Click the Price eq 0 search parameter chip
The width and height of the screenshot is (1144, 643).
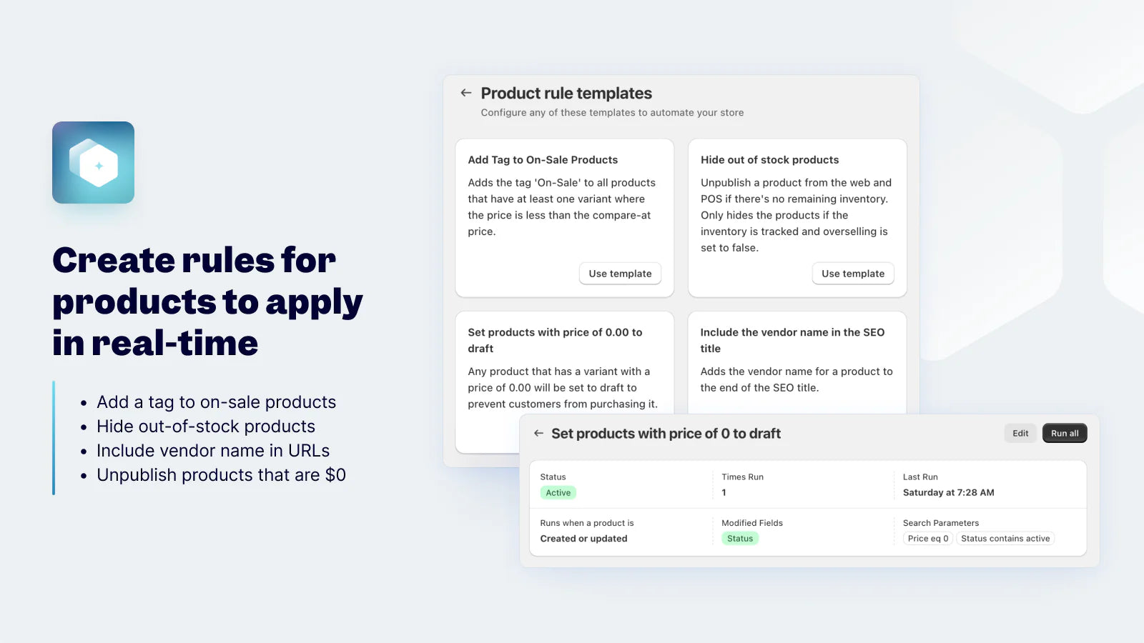click(x=927, y=539)
